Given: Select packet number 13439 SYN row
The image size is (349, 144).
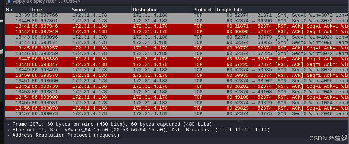Looking at the screenshot, I should pyautogui.click(x=129, y=15).
